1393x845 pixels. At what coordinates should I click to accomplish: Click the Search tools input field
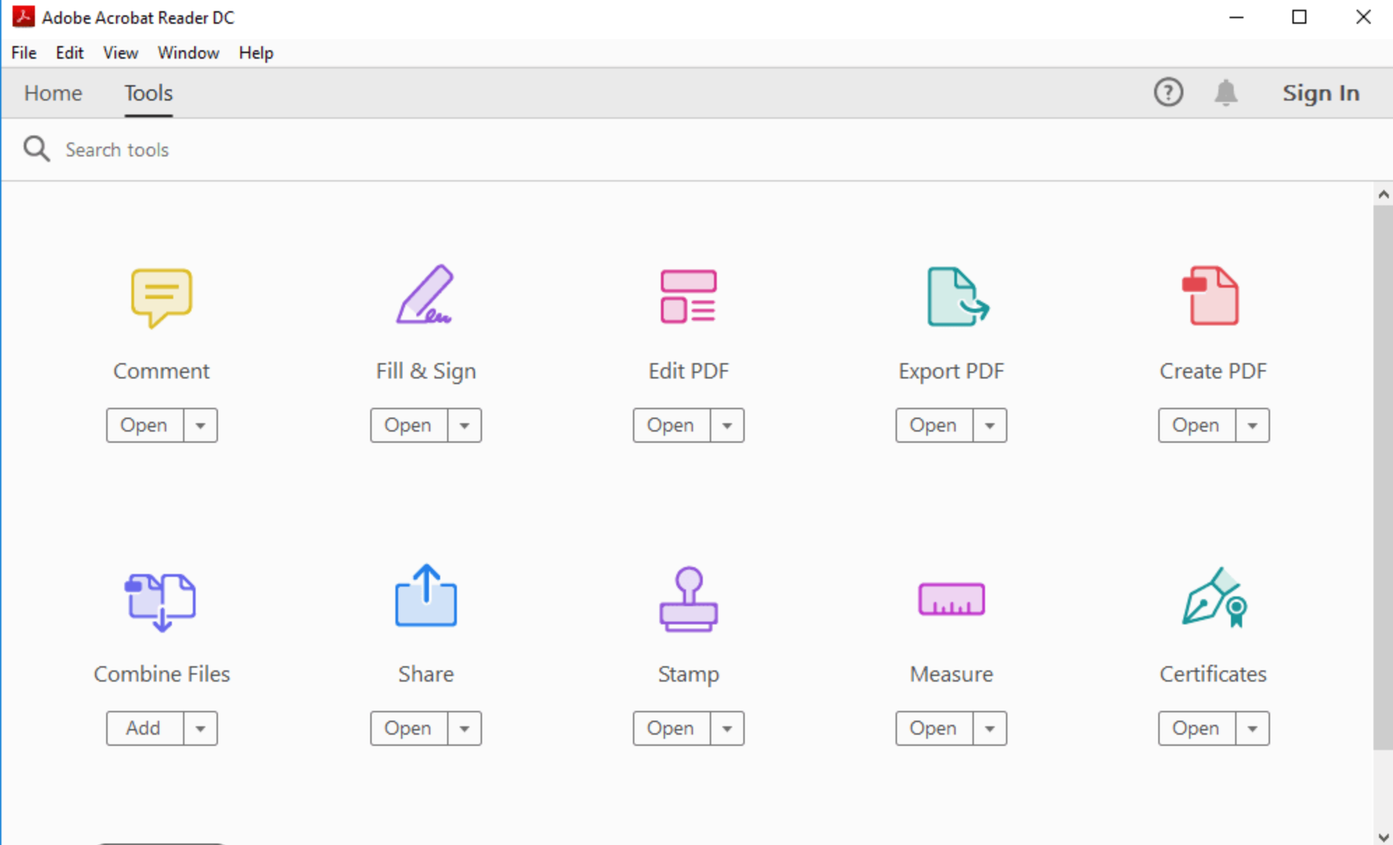point(699,149)
